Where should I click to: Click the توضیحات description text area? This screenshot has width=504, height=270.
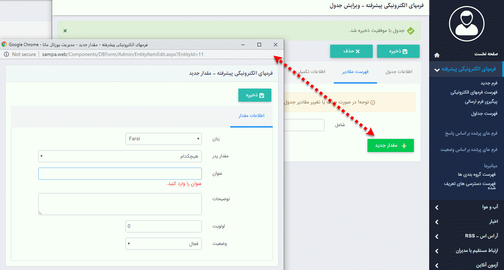[x=120, y=204]
